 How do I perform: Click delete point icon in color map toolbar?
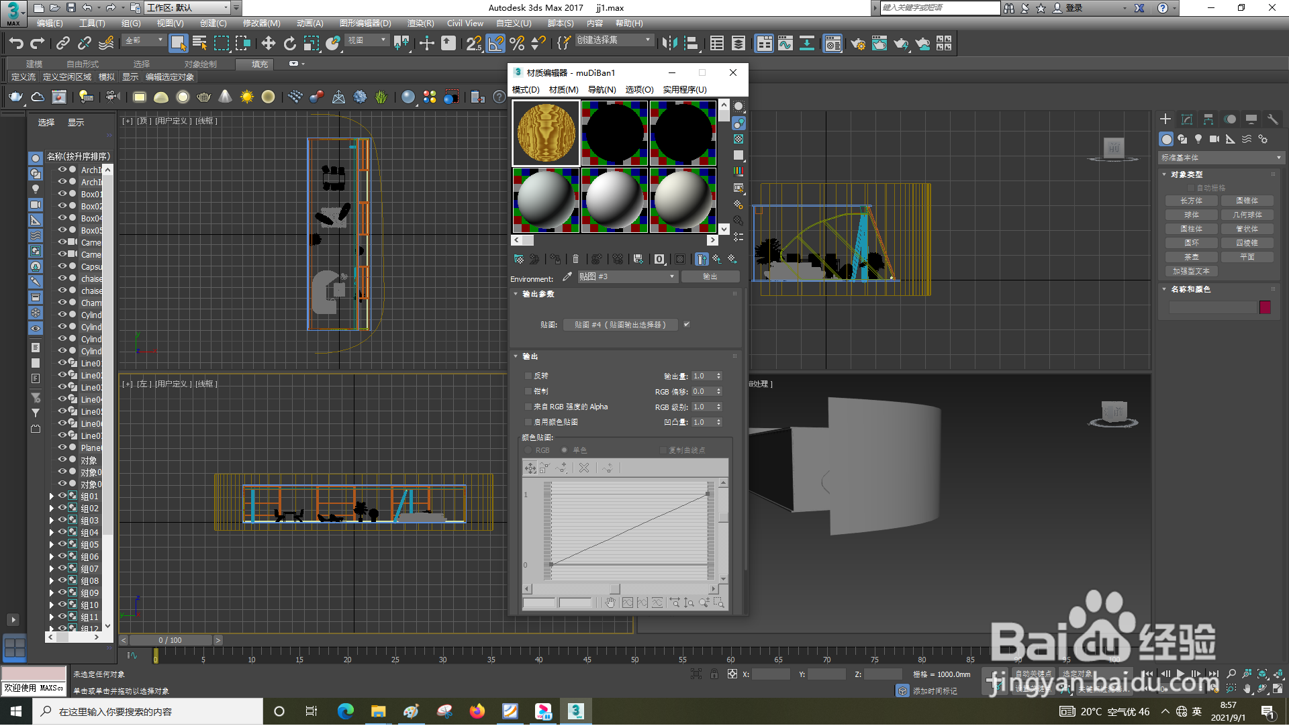tap(584, 468)
